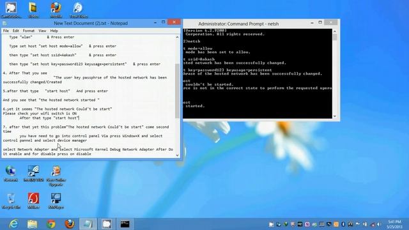This screenshot has height=230, width=409.
Task: Click the Action Center flag tray icon
Action: (358, 224)
